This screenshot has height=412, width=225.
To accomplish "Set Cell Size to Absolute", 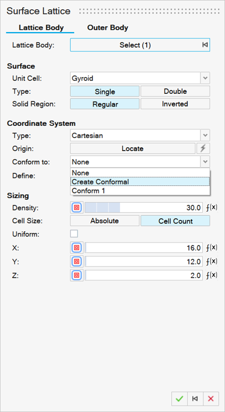I will 105,221.
